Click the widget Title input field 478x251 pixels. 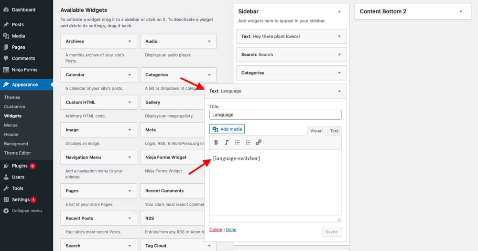click(x=275, y=115)
